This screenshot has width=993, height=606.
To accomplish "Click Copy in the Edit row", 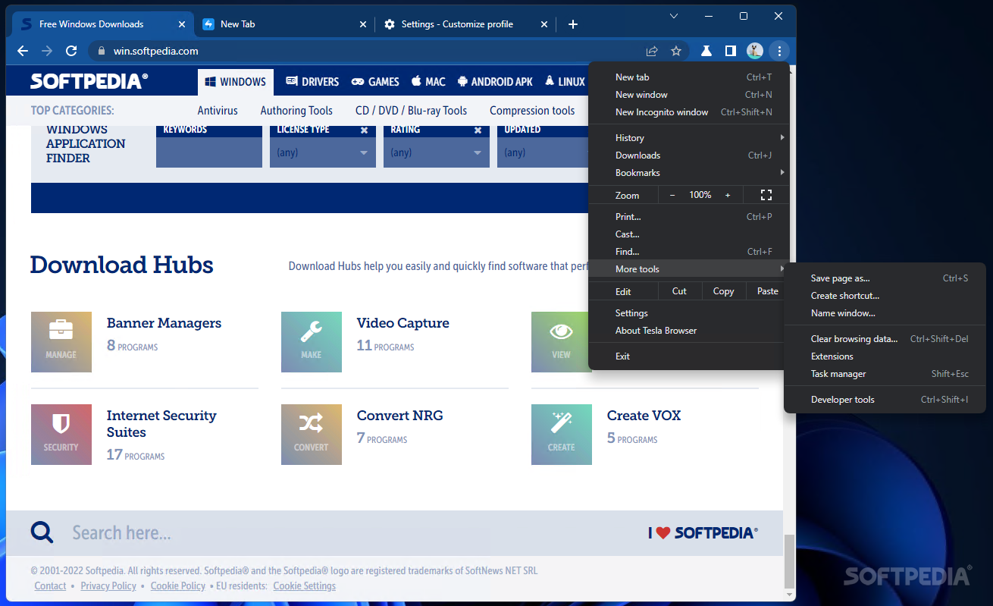I will coord(723,291).
